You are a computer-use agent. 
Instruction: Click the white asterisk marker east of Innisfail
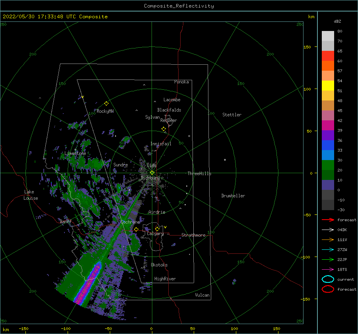click(189, 136)
